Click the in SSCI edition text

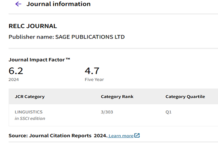30,118
